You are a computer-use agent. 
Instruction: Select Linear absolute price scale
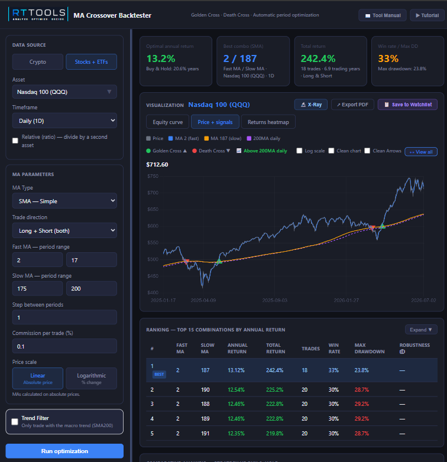[x=38, y=378]
